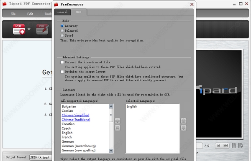Image resolution: width=251 pixels, height=161 pixels.
Task: Move selected language down arrow
Action: [x=184, y=128]
